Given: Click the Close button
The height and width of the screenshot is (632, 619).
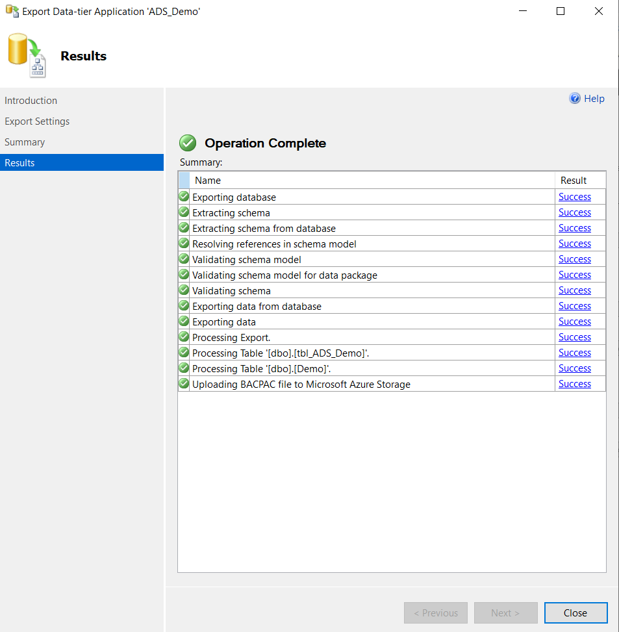Looking at the screenshot, I should point(575,613).
